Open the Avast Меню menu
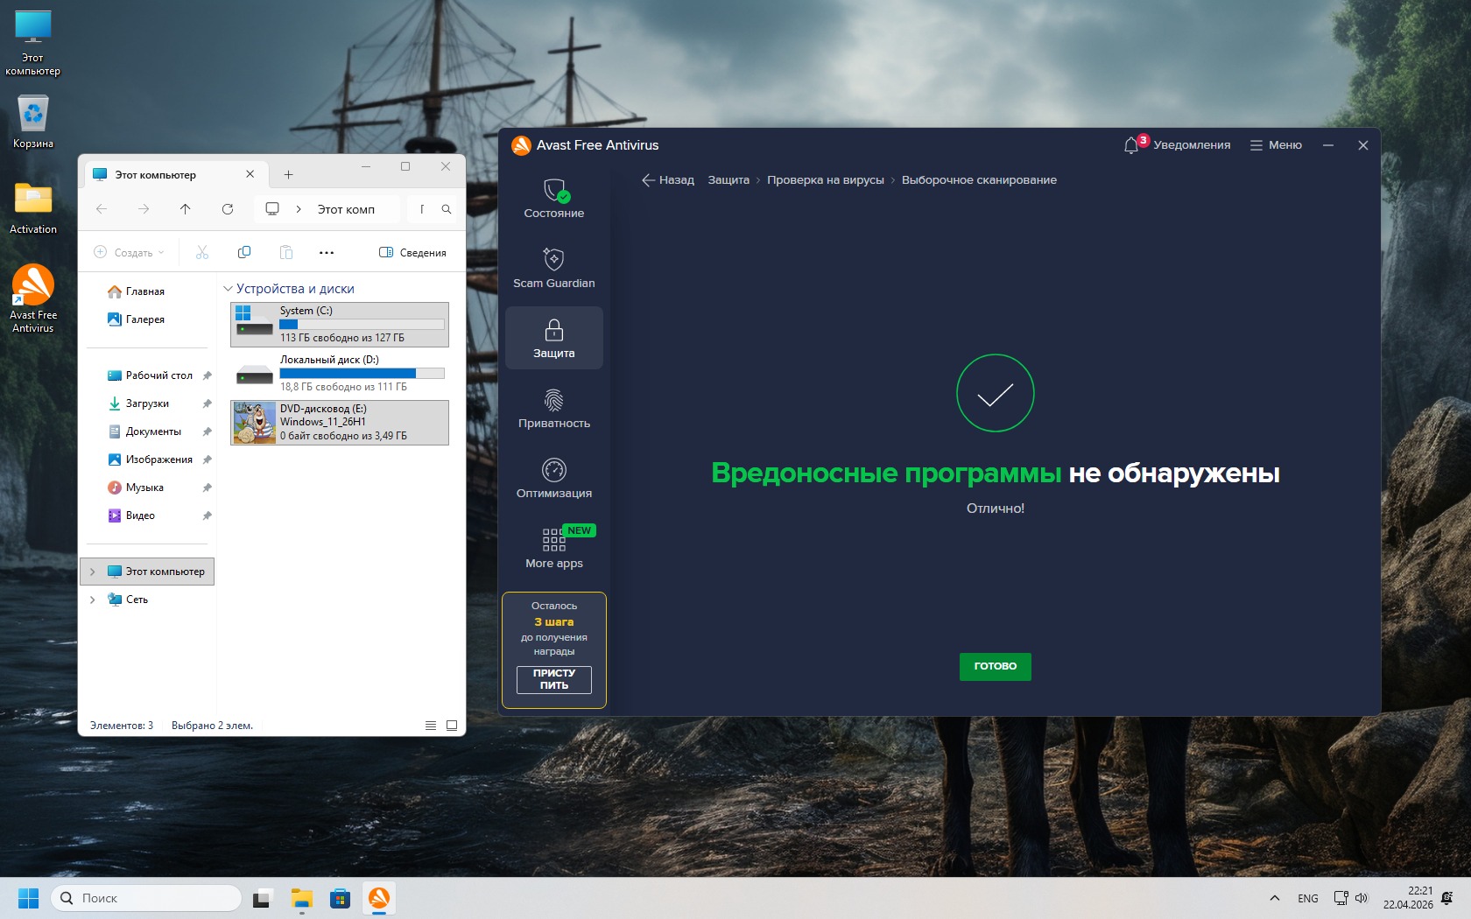This screenshot has width=1471, height=919. [x=1276, y=145]
